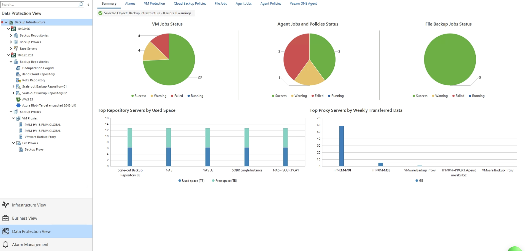
Task: Expand Scale-out Backup Repository 01 node
Action: (x=13, y=86)
